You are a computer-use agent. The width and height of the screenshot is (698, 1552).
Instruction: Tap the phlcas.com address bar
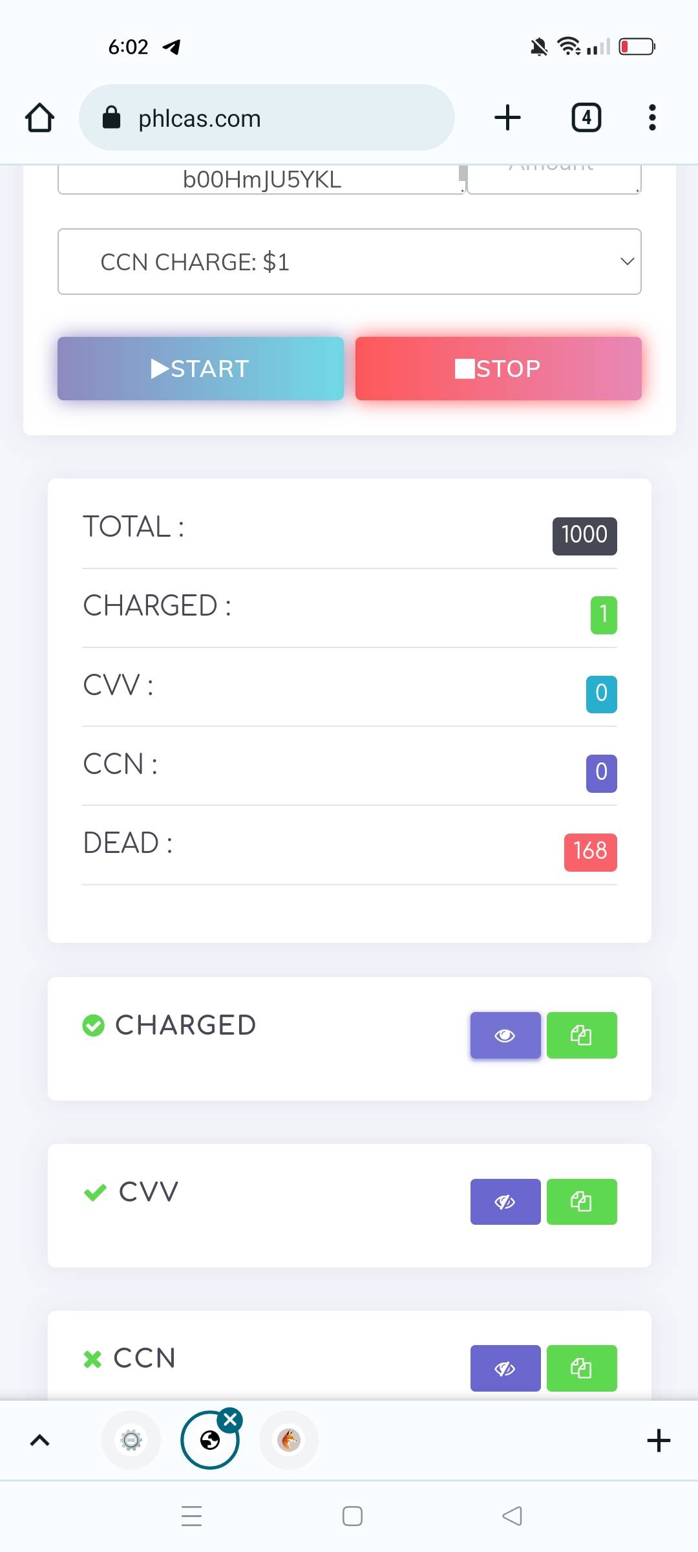click(x=266, y=118)
